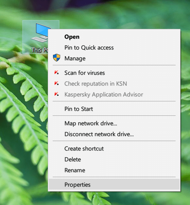Open the Manage menu entry

click(x=114, y=58)
